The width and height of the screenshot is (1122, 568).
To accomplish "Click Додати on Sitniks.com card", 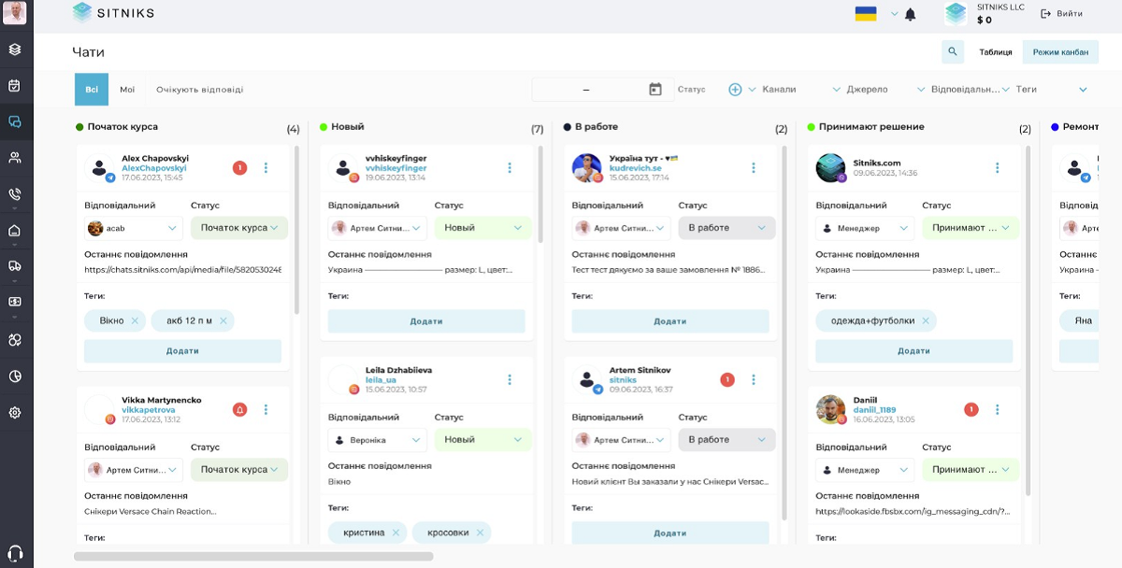I will (x=914, y=351).
